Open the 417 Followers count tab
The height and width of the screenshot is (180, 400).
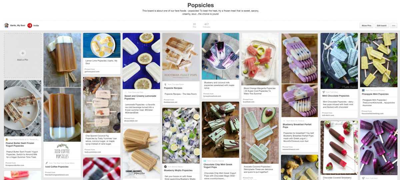pyautogui.click(x=207, y=25)
